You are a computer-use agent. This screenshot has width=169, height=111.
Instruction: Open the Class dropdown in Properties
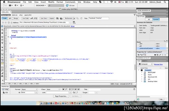coord(53,89)
